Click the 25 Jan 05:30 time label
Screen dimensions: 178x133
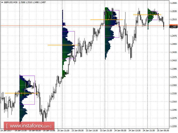point(163,131)
